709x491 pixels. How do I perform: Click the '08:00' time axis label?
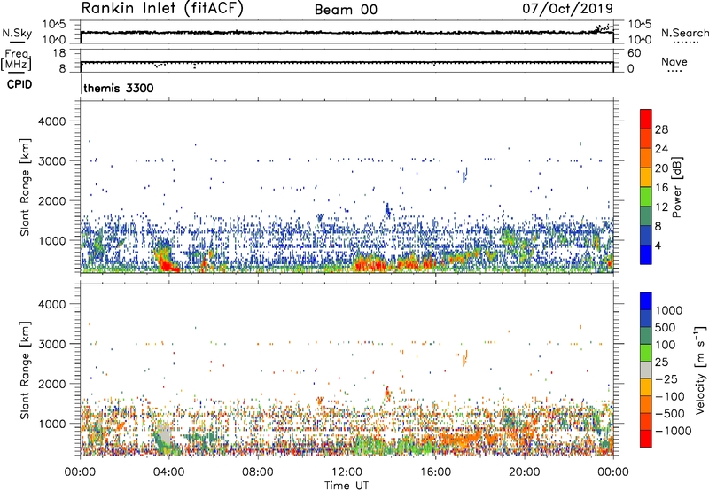coord(258,472)
